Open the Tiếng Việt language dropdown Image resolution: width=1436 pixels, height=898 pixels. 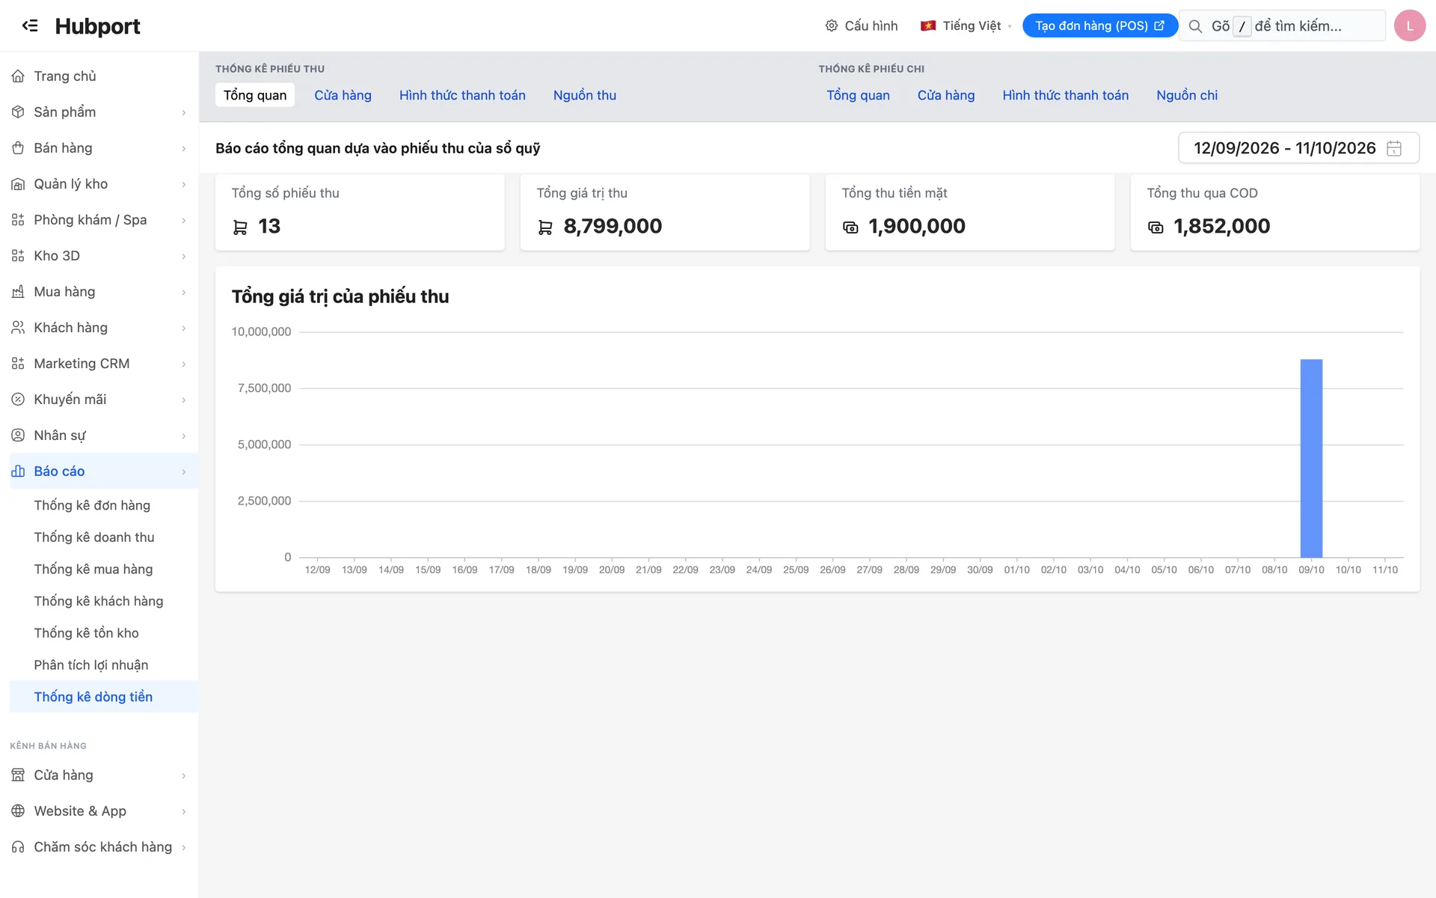click(966, 25)
